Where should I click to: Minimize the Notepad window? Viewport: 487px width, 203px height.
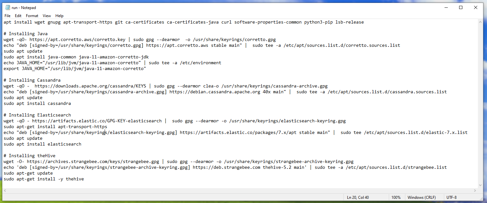pos(446,8)
